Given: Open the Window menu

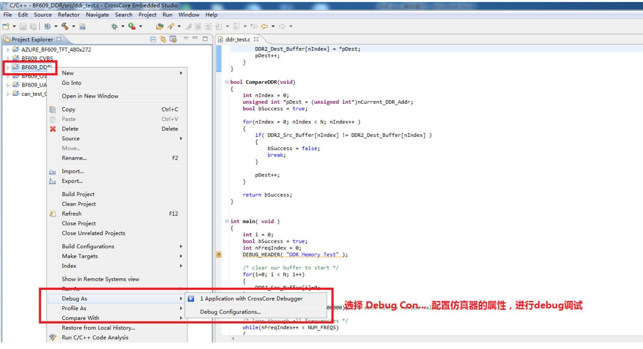Looking at the screenshot, I should 189,15.
